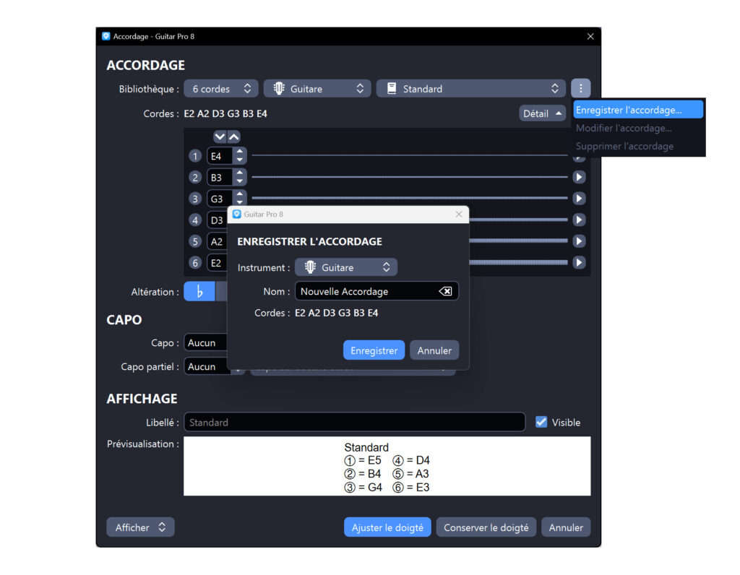Screen dimensions: 740x575
Task: Click the Guitar Pro logo in the small dialog title bar
Action: [x=237, y=214]
